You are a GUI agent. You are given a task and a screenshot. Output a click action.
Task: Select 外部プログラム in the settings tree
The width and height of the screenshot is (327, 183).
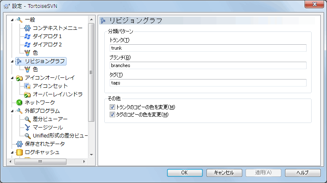(x=42, y=111)
